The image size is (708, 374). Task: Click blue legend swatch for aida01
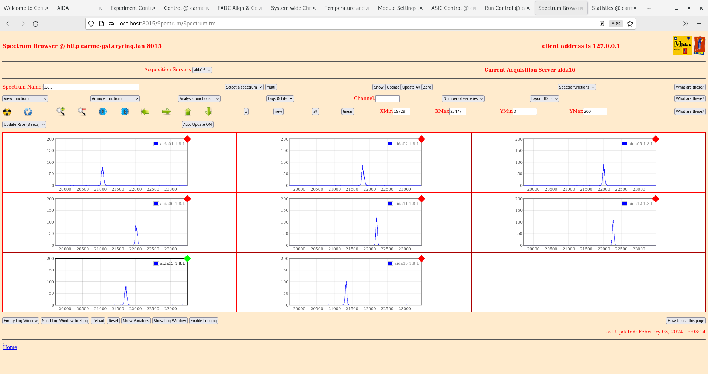coord(156,144)
